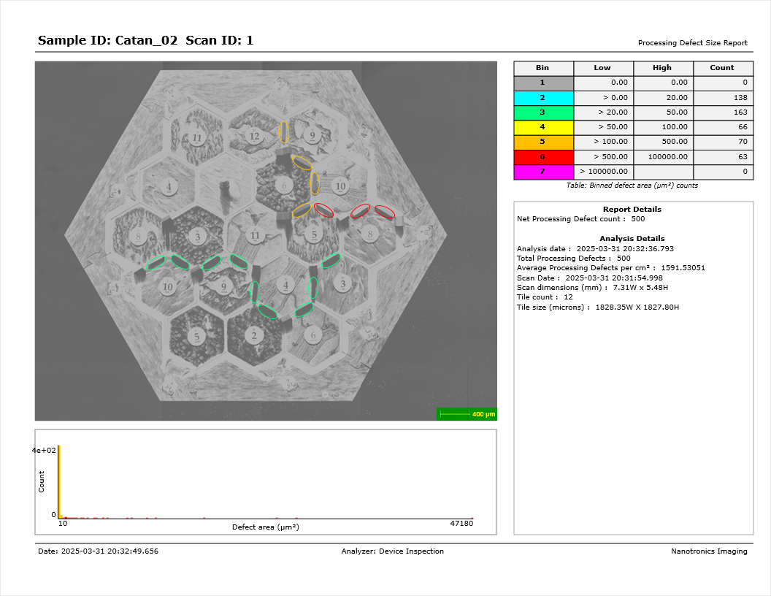Image resolution: width=771 pixels, height=596 pixels.
Task: Click the count value 66
Action: pos(743,127)
